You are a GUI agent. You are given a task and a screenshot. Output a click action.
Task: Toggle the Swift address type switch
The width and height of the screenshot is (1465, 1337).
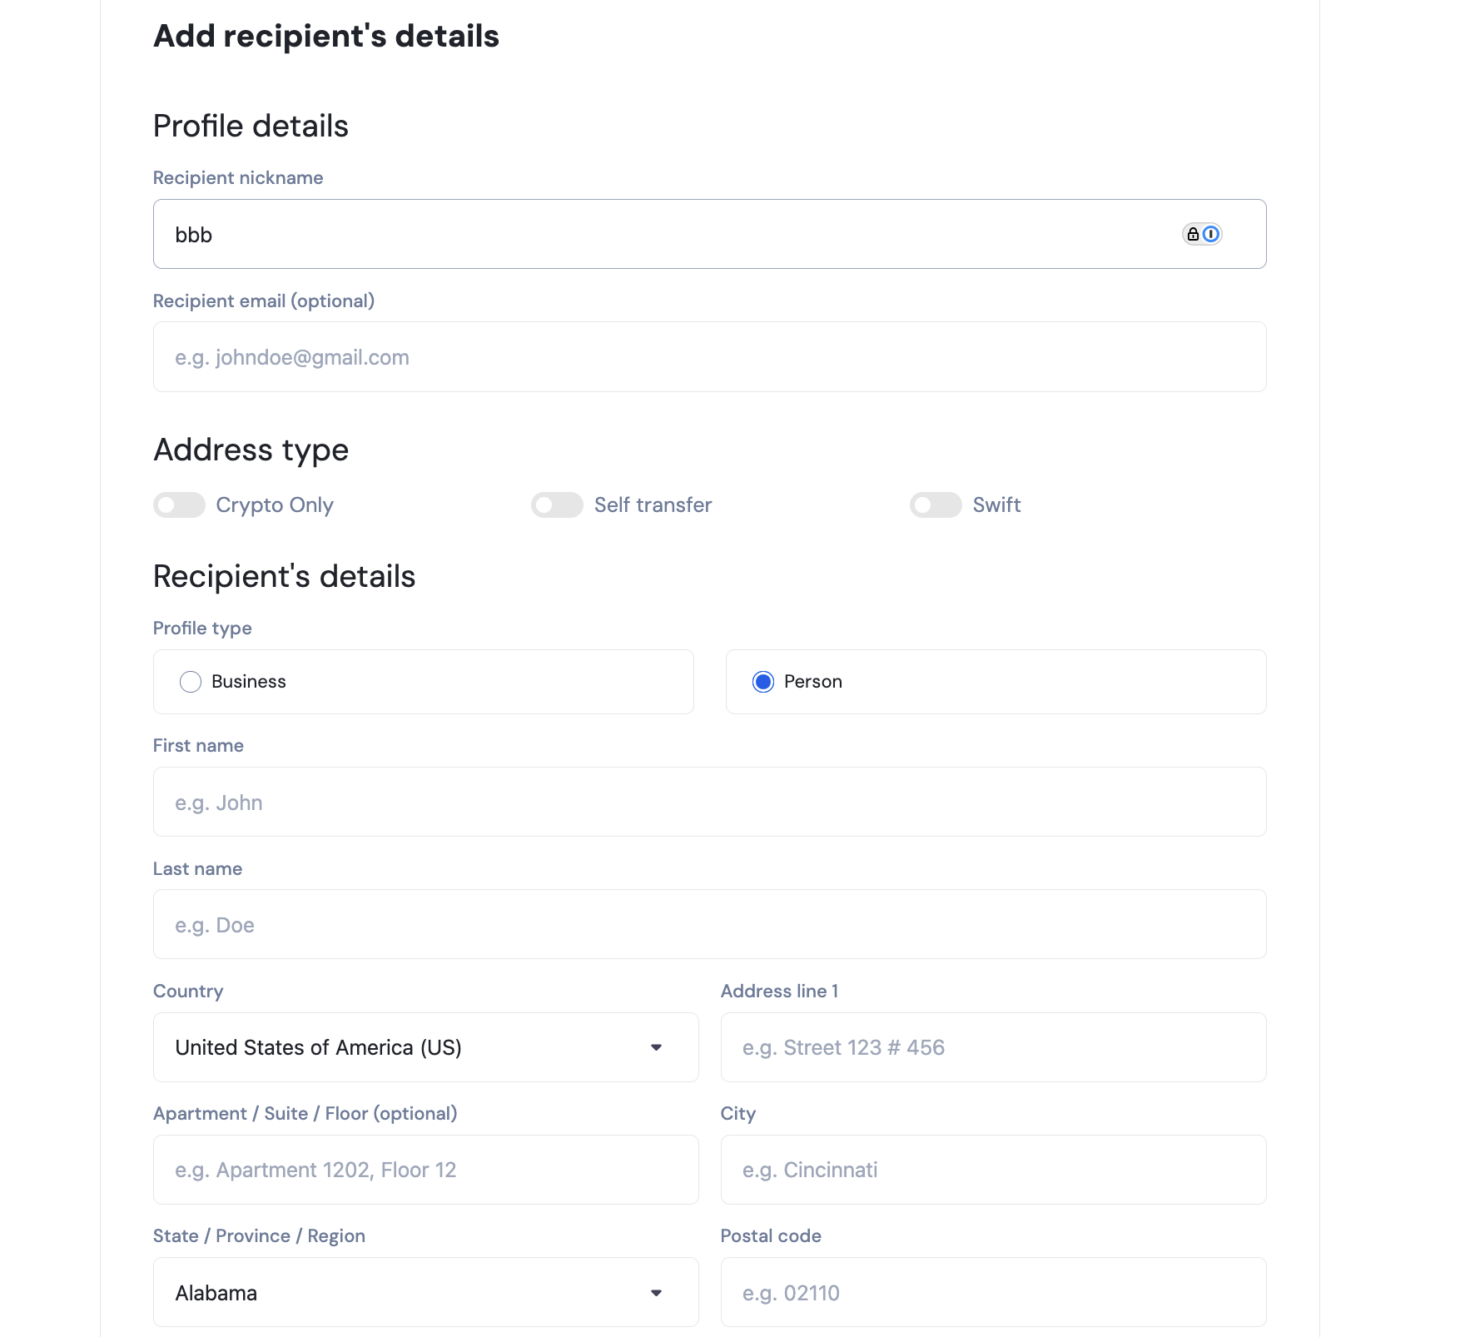point(936,505)
